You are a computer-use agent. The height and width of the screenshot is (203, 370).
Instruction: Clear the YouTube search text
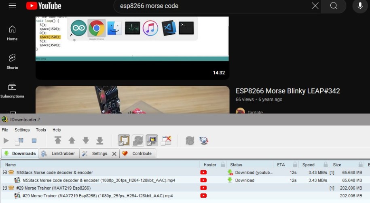[315, 6]
